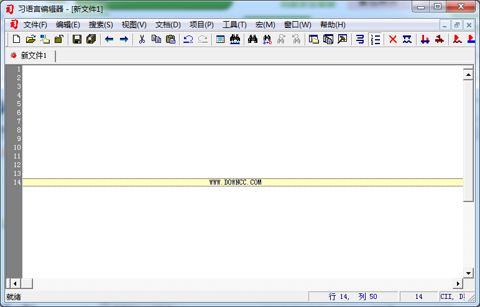Click line 14 text in the editor
This screenshot has height=307, width=480.
(235, 182)
